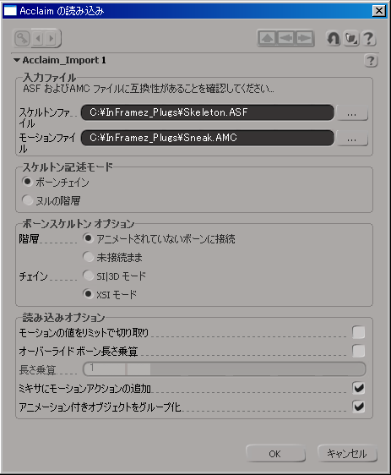Click the skeleton file path field
391x475 pixels.
pyautogui.click(x=208, y=112)
